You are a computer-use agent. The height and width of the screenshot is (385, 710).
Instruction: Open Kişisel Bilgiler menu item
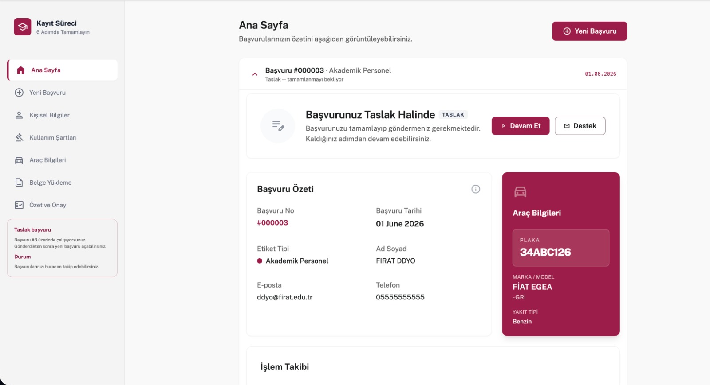tap(62, 115)
